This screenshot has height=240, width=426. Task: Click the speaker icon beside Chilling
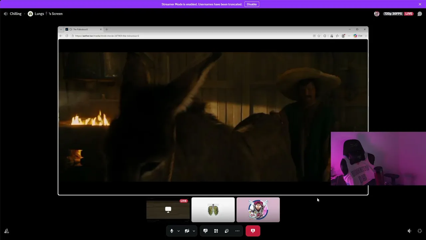5,14
